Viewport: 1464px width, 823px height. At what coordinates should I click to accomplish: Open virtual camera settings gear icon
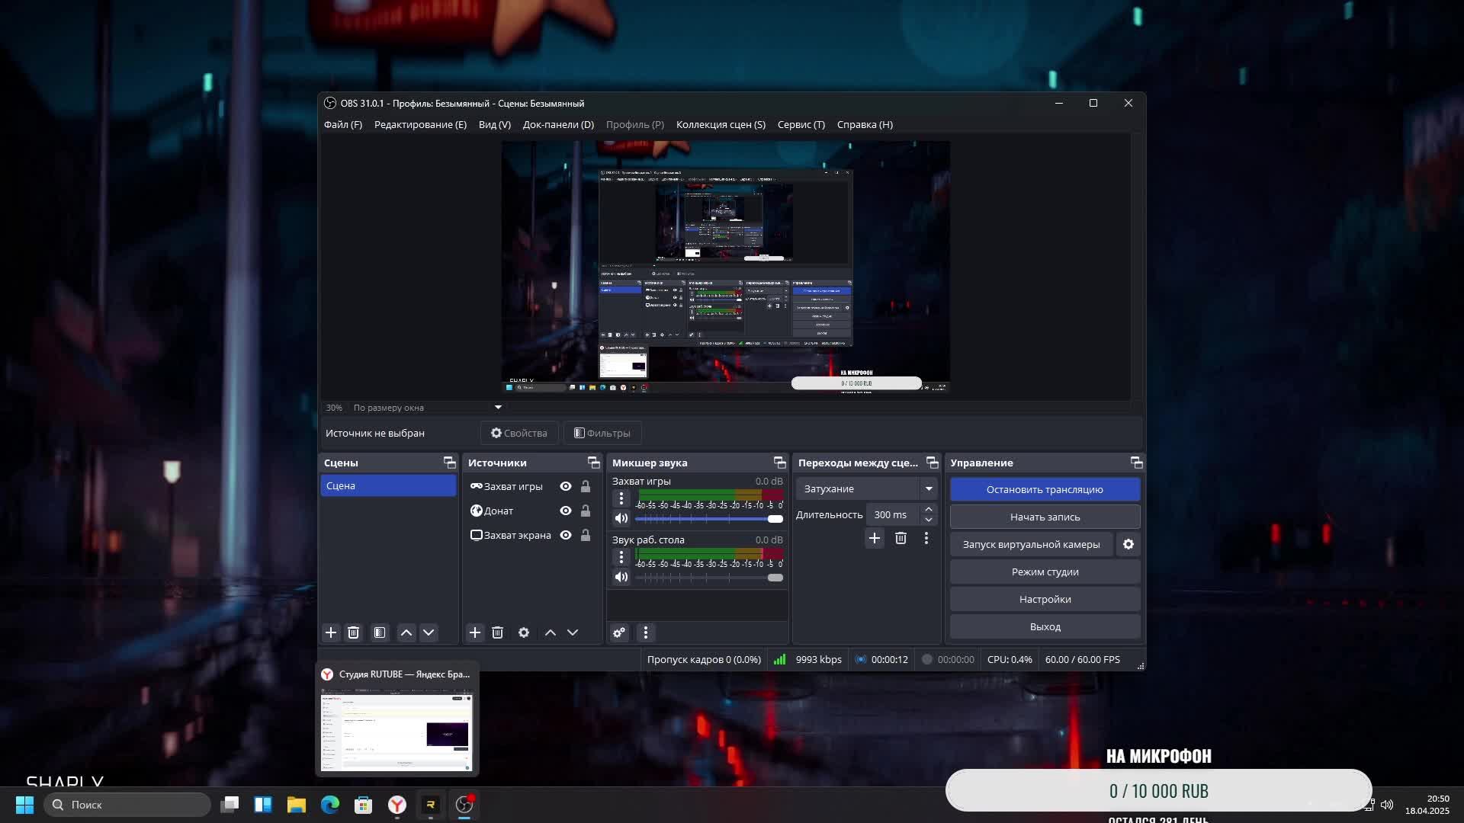tap(1128, 544)
